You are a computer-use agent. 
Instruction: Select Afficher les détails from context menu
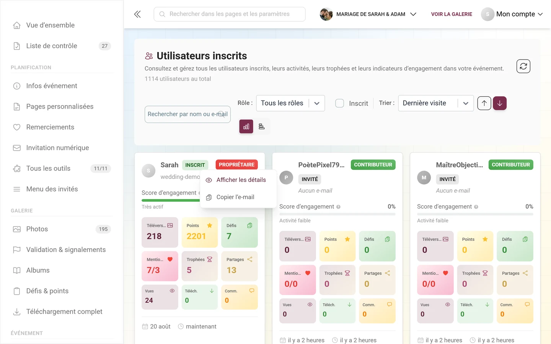click(x=238, y=180)
